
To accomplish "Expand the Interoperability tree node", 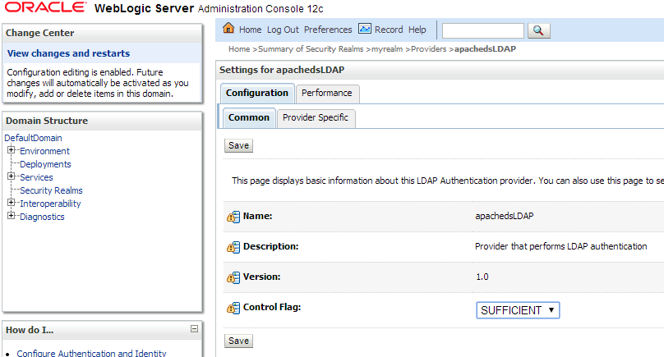I will [12, 203].
